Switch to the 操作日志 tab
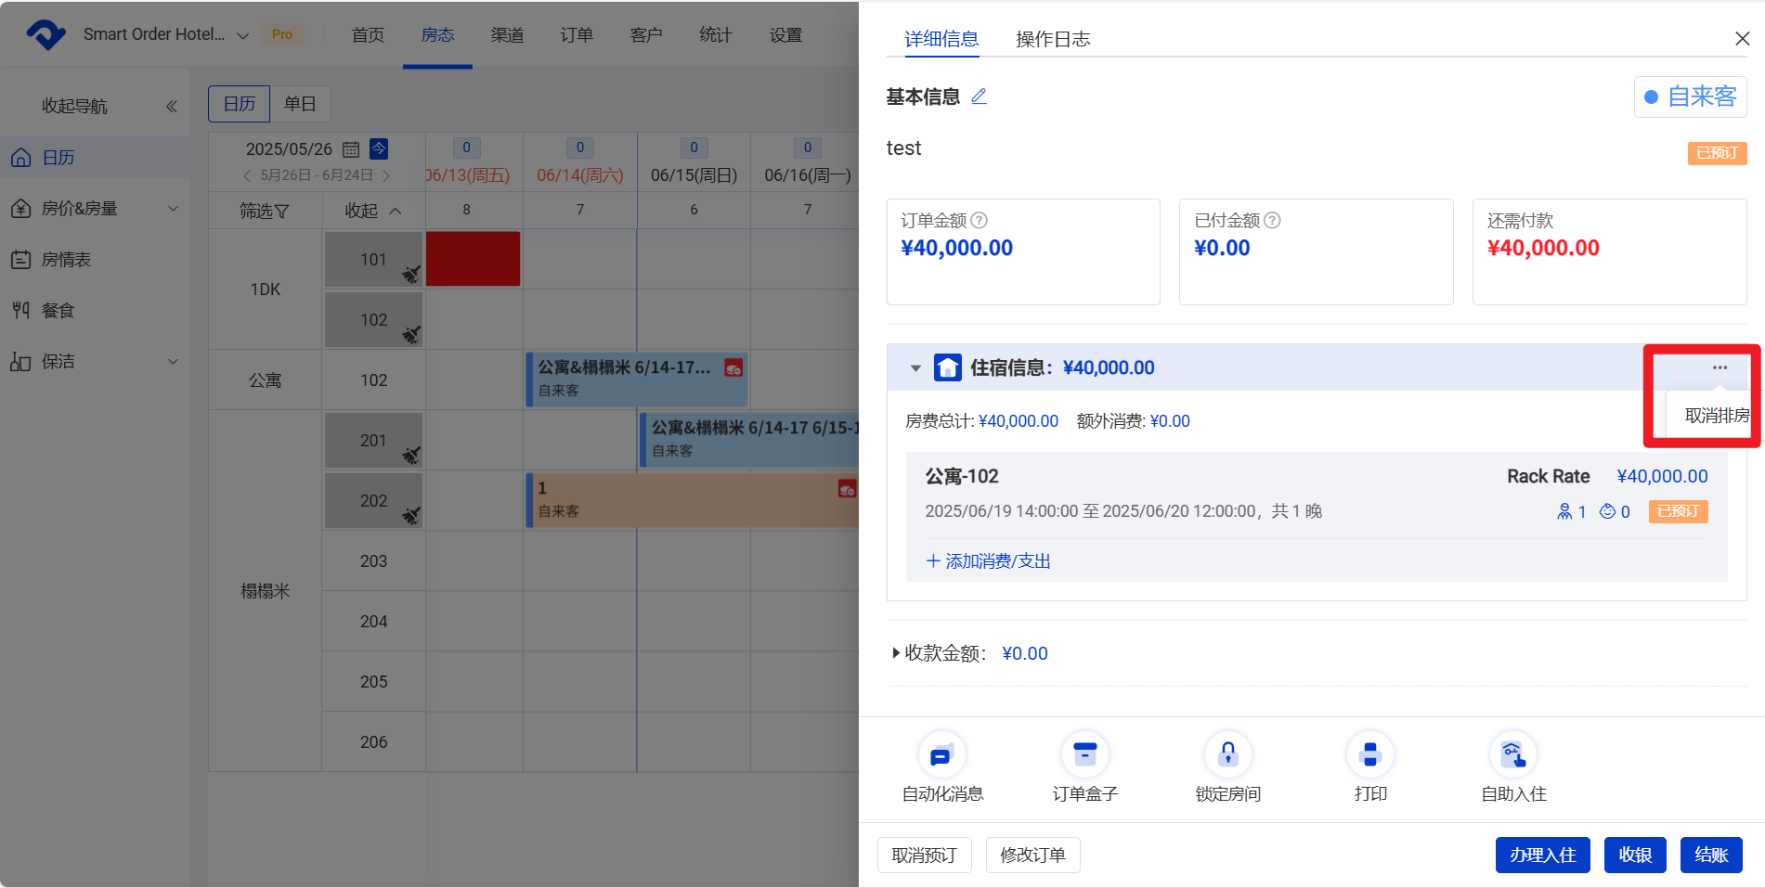 1052,39
